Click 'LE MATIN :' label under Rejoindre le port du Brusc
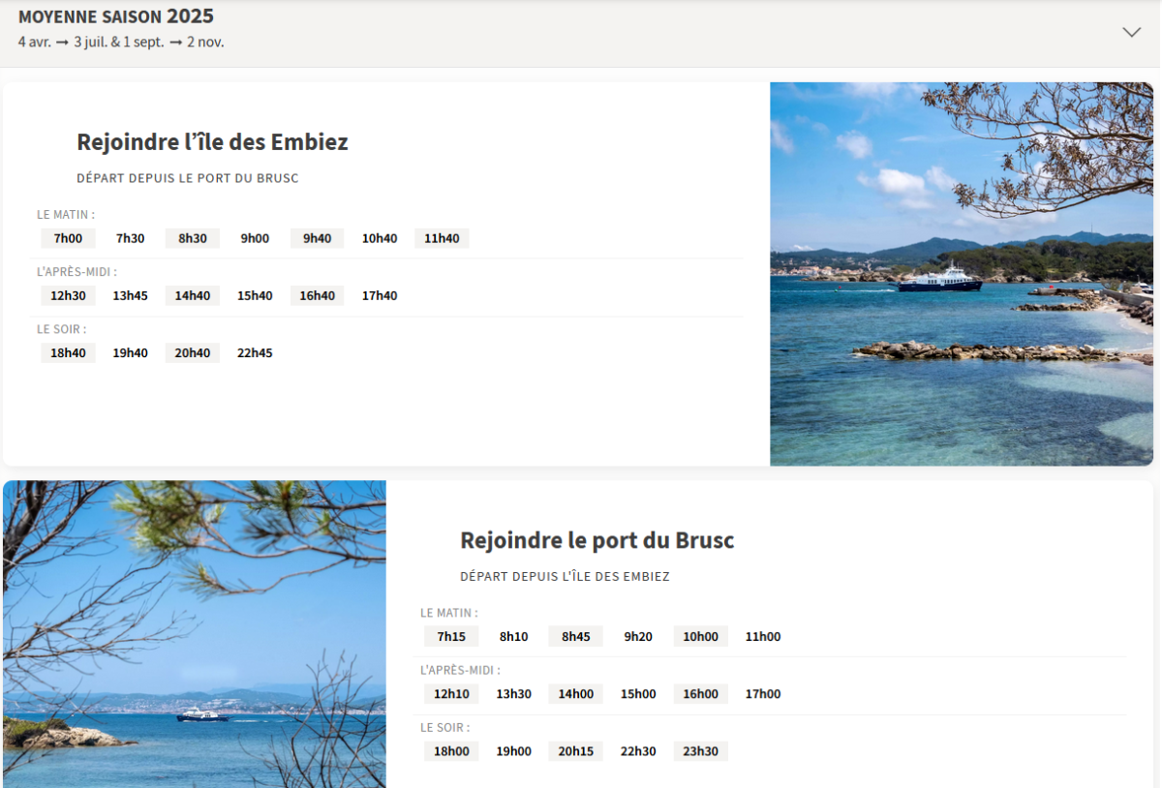The width and height of the screenshot is (1162, 788). point(449,613)
